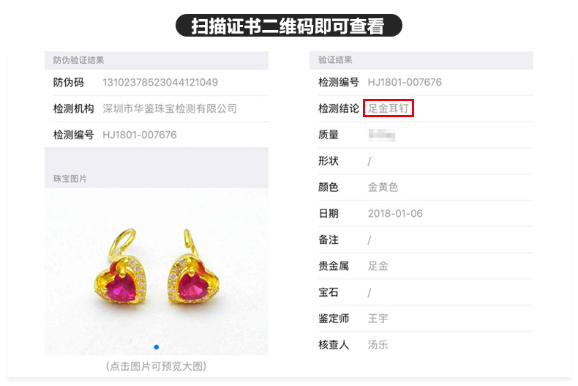
Task: Click the 验证结果 section header
Action: (x=335, y=60)
